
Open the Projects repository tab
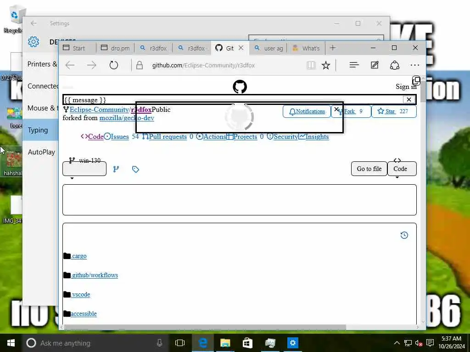click(x=242, y=137)
